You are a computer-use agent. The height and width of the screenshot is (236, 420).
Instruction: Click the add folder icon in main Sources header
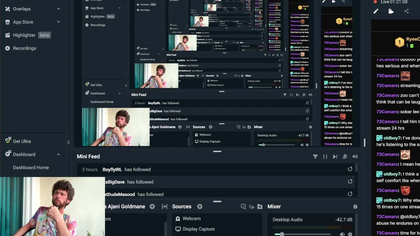[260, 206]
